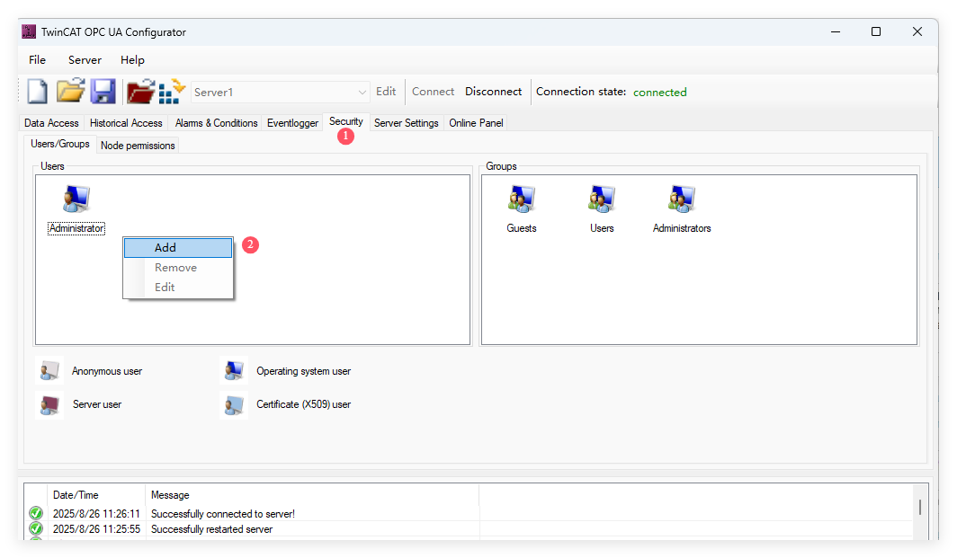Open the Server Settings tab
The image size is (957, 558).
point(406,123)
